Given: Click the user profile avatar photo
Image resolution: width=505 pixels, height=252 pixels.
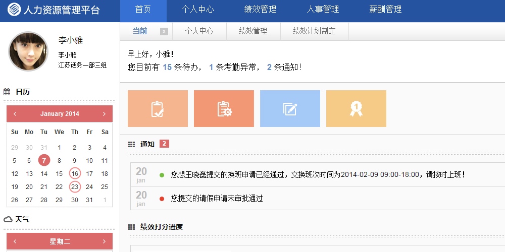Looking at the screenshot, I should click(28, 52).
